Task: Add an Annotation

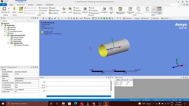Action: (53, 13)
